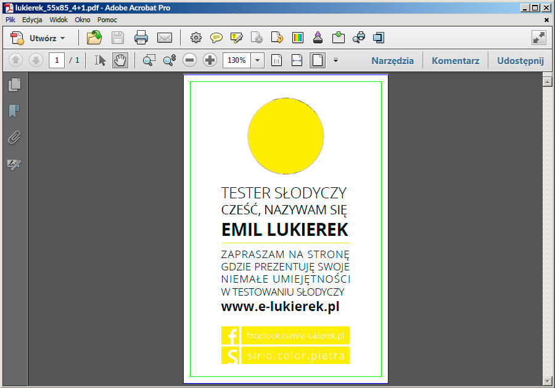Screen dimensions: 555x388
Task: Toggle fit one full page view
Action: click(318, 60)
